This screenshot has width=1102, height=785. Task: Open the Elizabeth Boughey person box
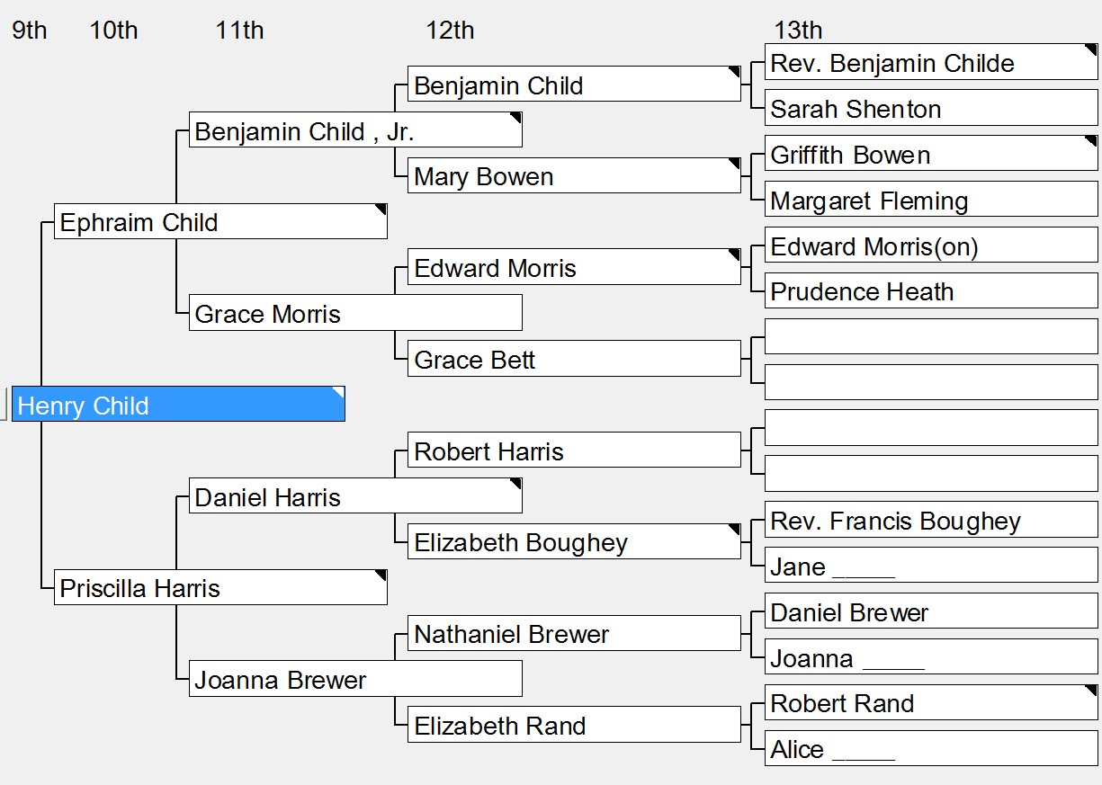[574, 541]
